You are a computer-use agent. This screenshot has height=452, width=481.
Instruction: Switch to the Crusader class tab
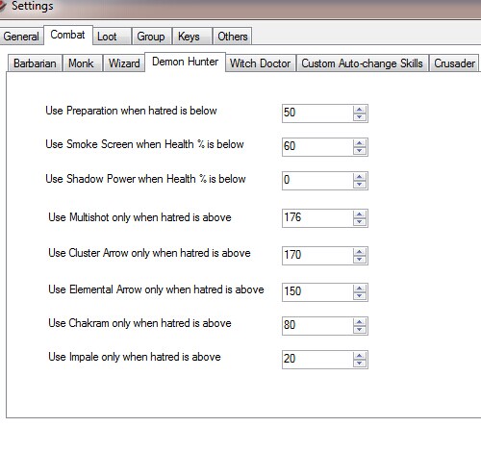(x=454, y=63)
